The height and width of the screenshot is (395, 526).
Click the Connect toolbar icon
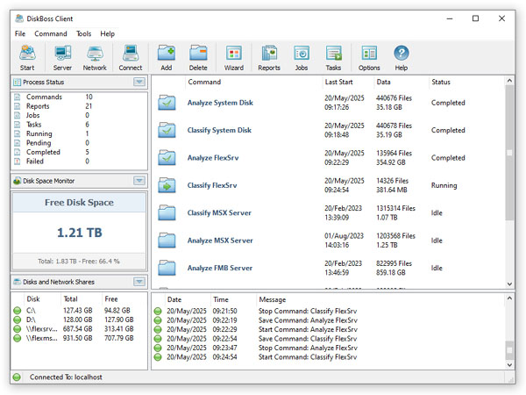[x=131, y=57]
